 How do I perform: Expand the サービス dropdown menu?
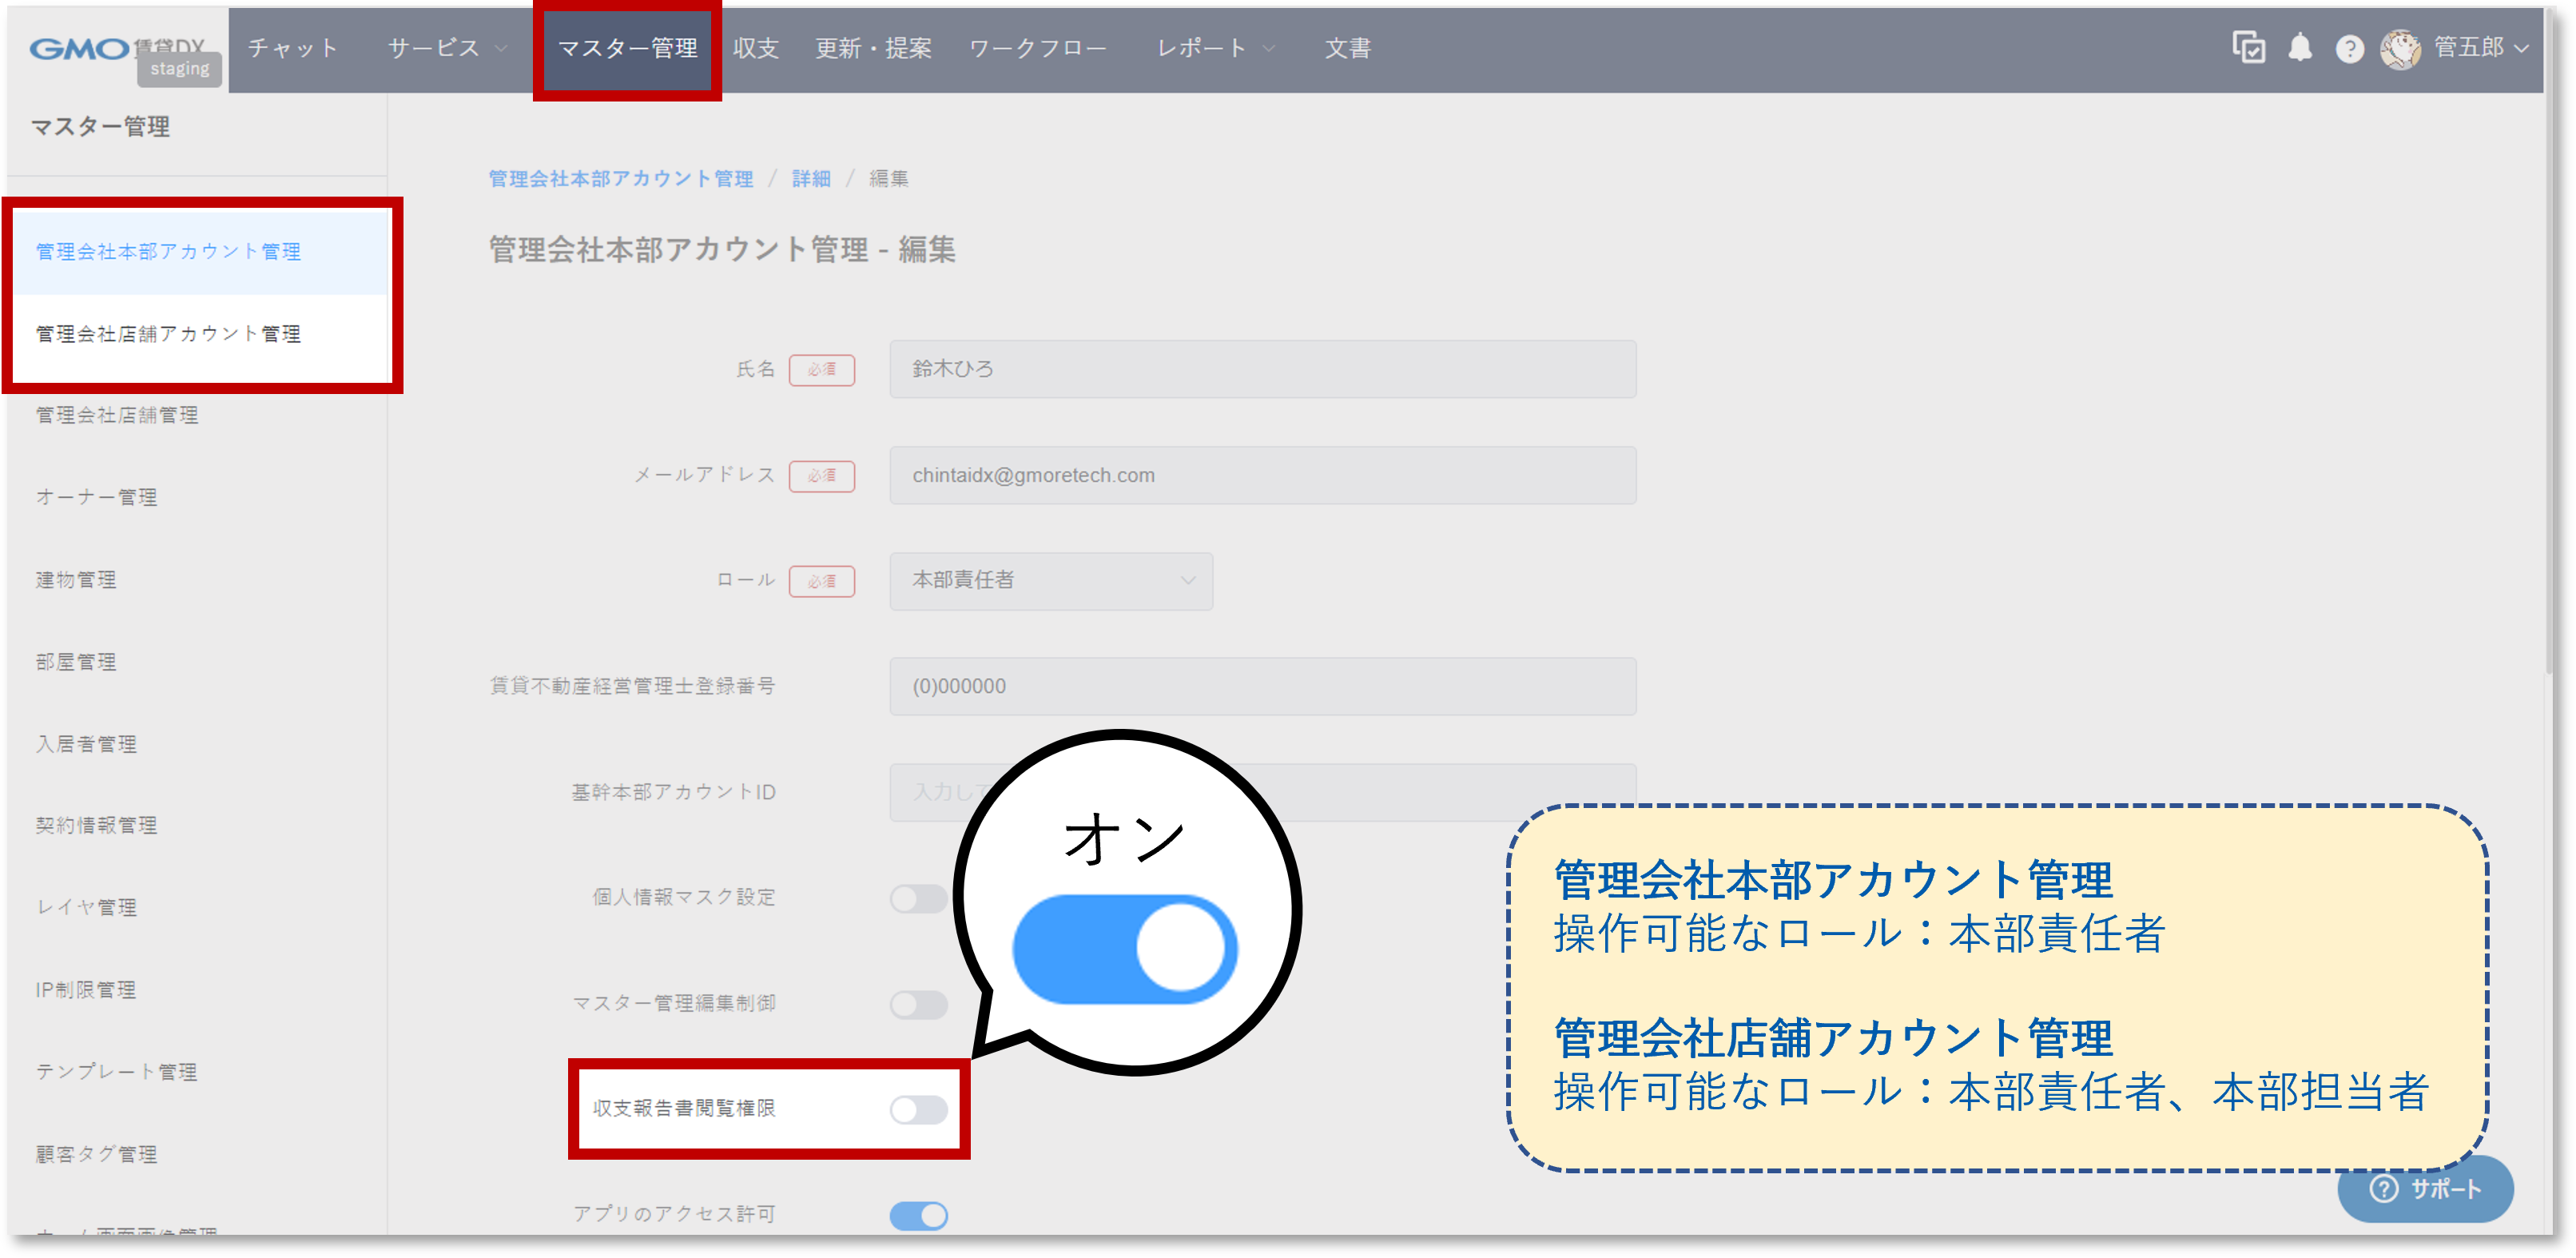coord(447,49)
